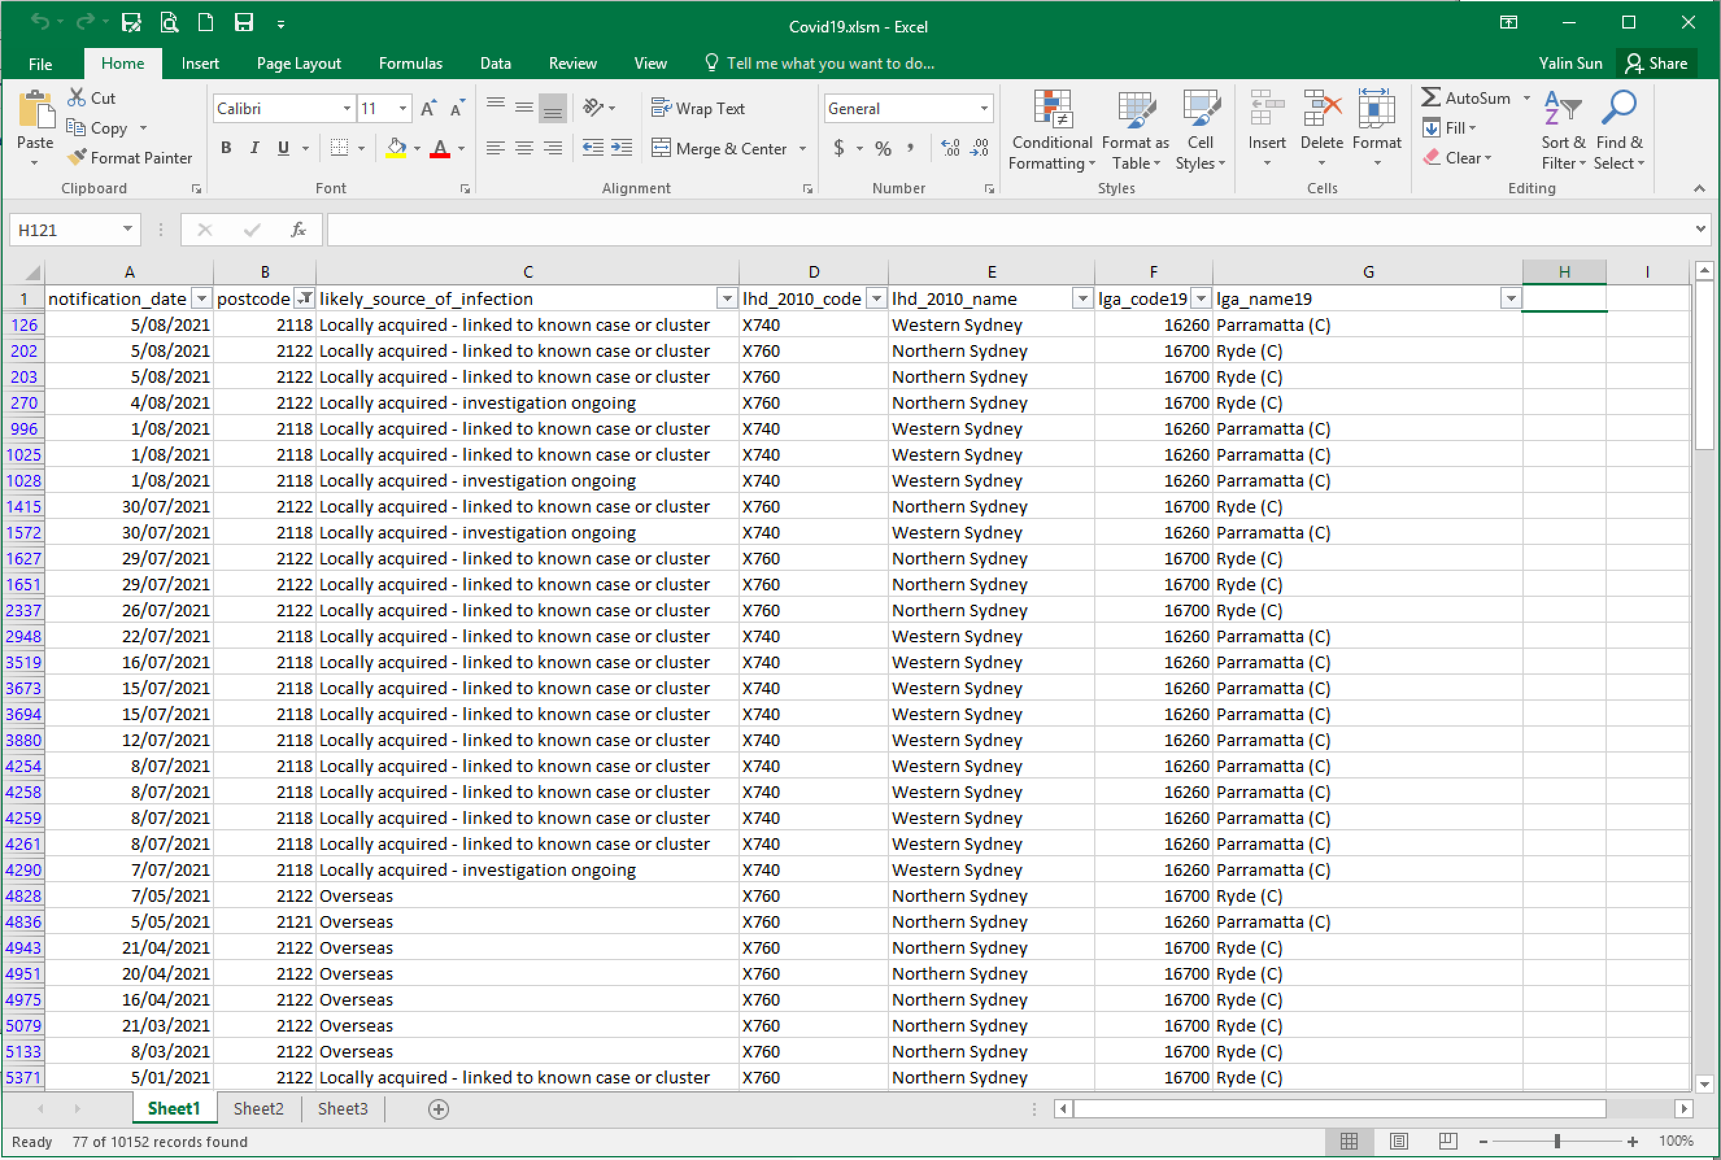1721x1160 pixels.
Task: Toggle Italic formatting
Action: [x=254, y=148]
